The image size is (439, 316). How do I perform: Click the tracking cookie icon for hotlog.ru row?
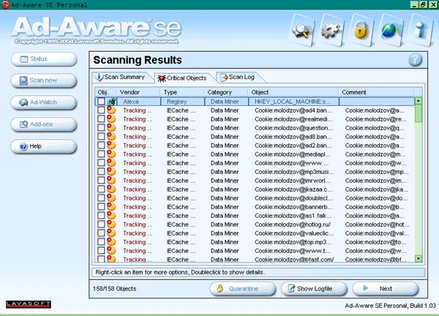pyautogui.click(x=111, y=224)
